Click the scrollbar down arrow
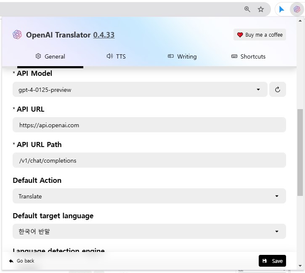Screen dimensions: 305x273 pos(300,266)
